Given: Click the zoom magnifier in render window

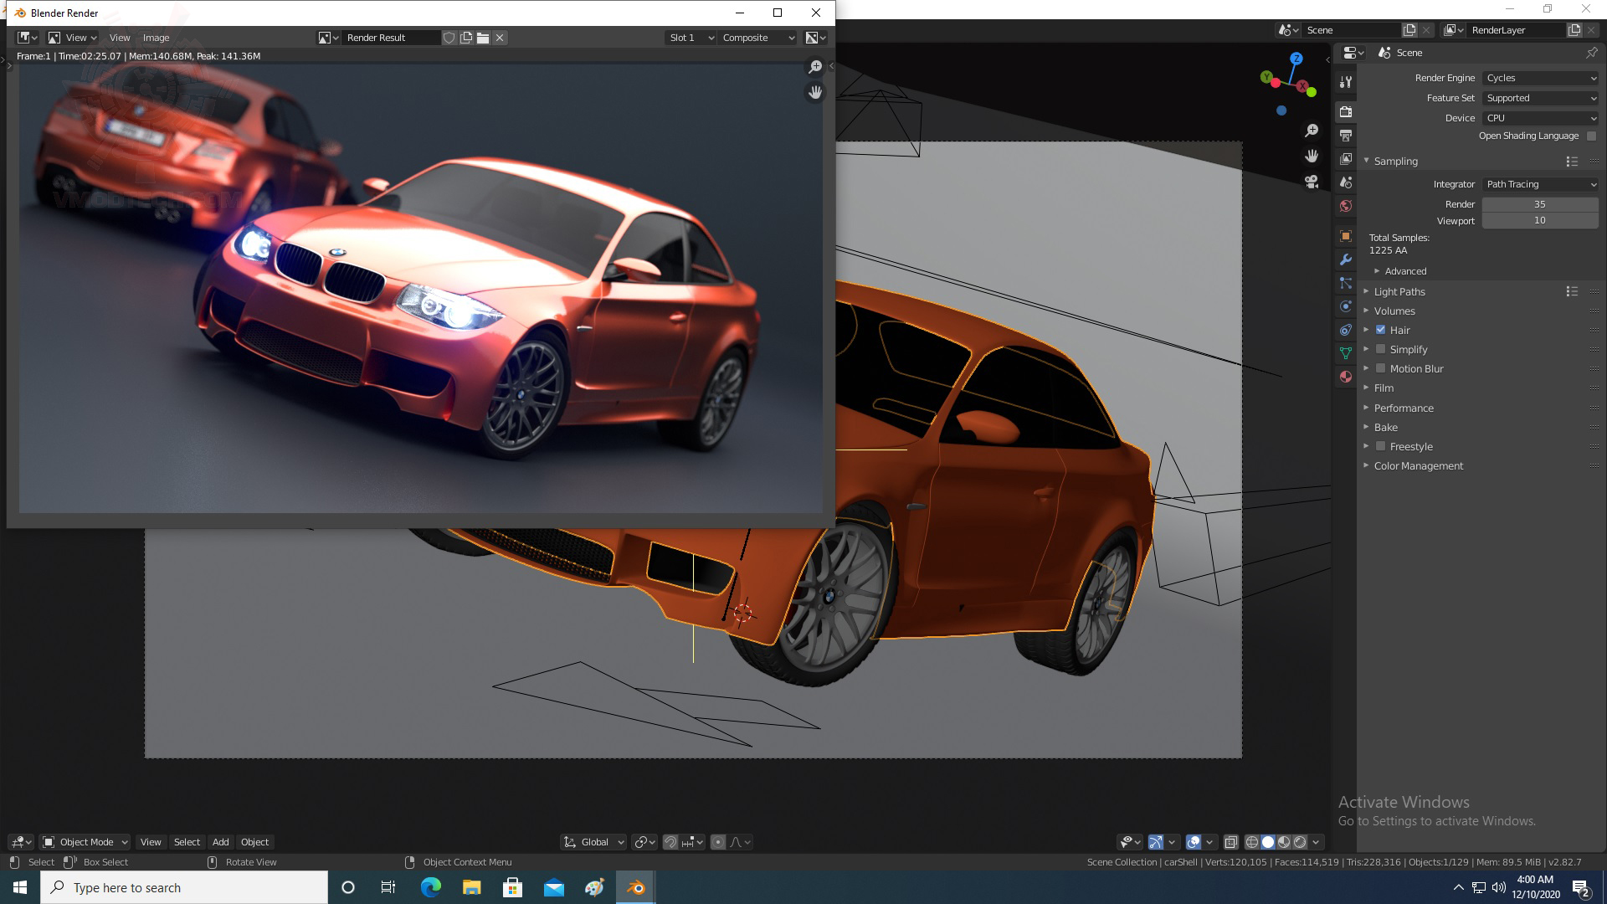Looking at the screenshot, I should 815,67.
